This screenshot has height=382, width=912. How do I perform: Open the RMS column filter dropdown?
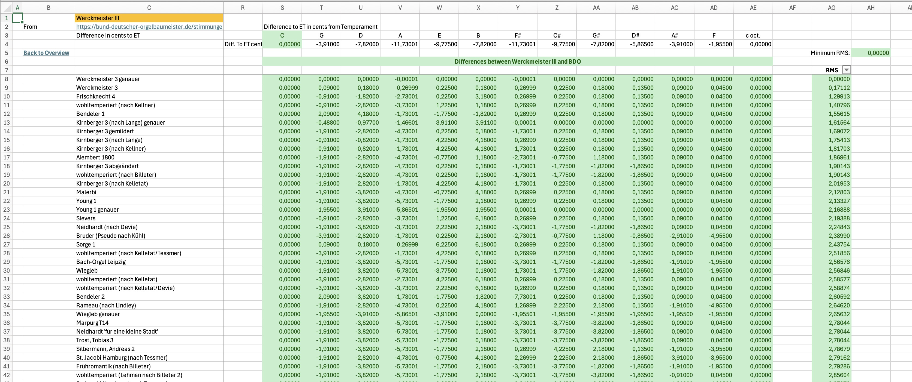click(x=846, y=70)
